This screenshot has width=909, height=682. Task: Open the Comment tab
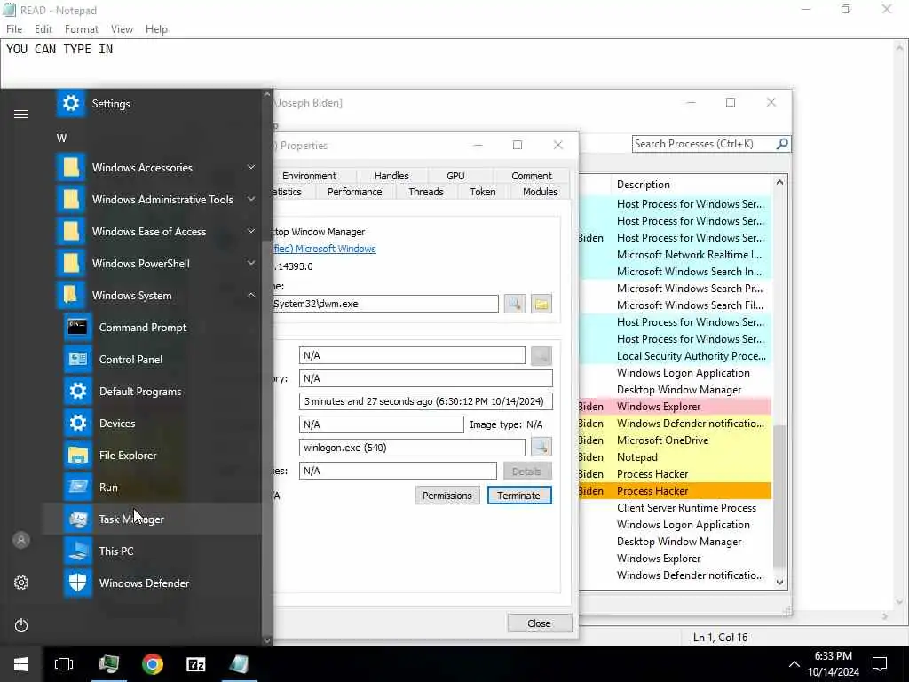(x=532, y=176)
